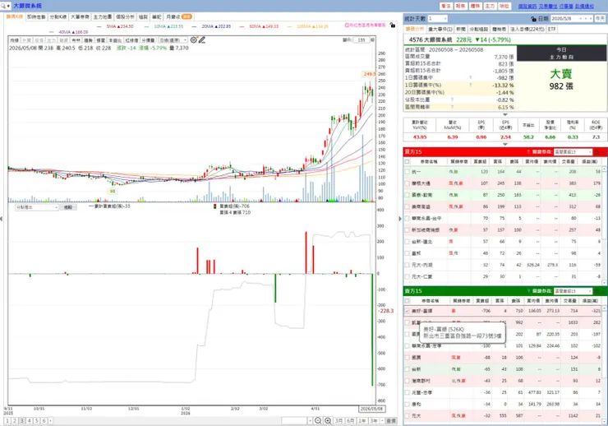Check the box for 元大-仁愛 row
The image size is (608, 426).
tap(407, 276)
